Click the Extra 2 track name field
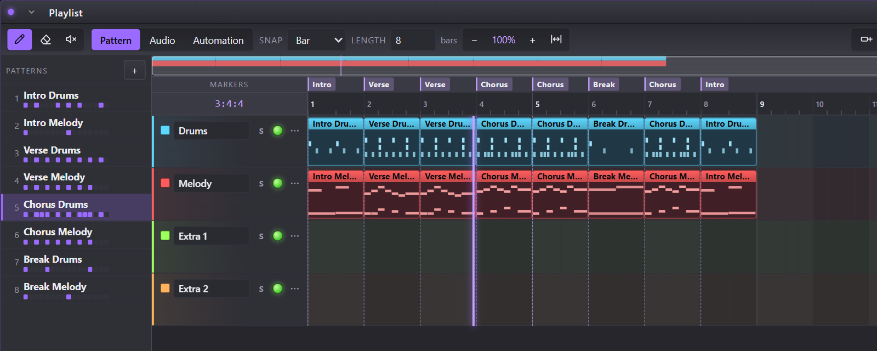 click(211, 288)
